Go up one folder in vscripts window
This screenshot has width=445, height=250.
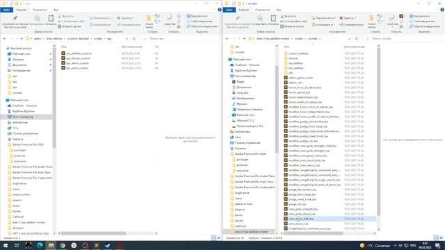tap(244, 39)
